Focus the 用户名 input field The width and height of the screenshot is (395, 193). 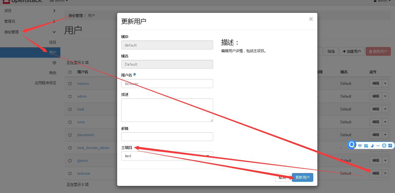[167, 84]
